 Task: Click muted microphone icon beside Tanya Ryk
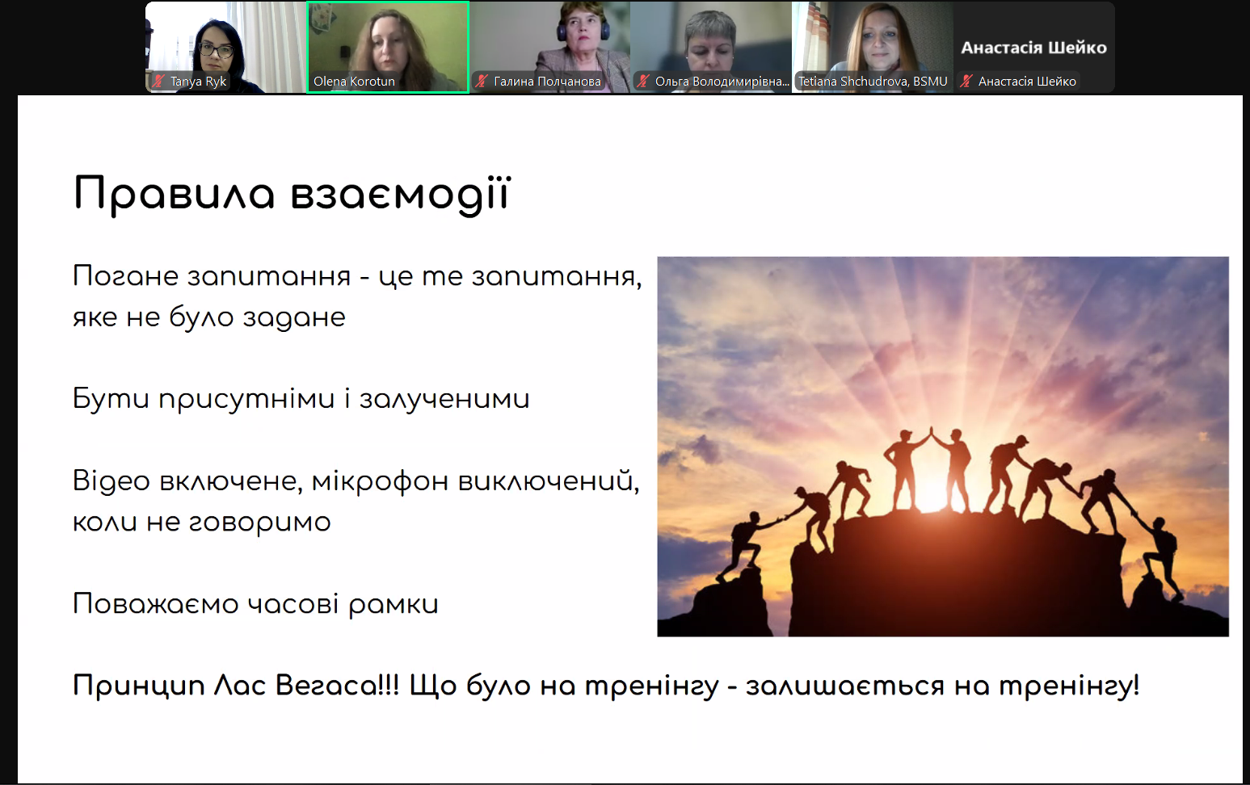(158, 81)
